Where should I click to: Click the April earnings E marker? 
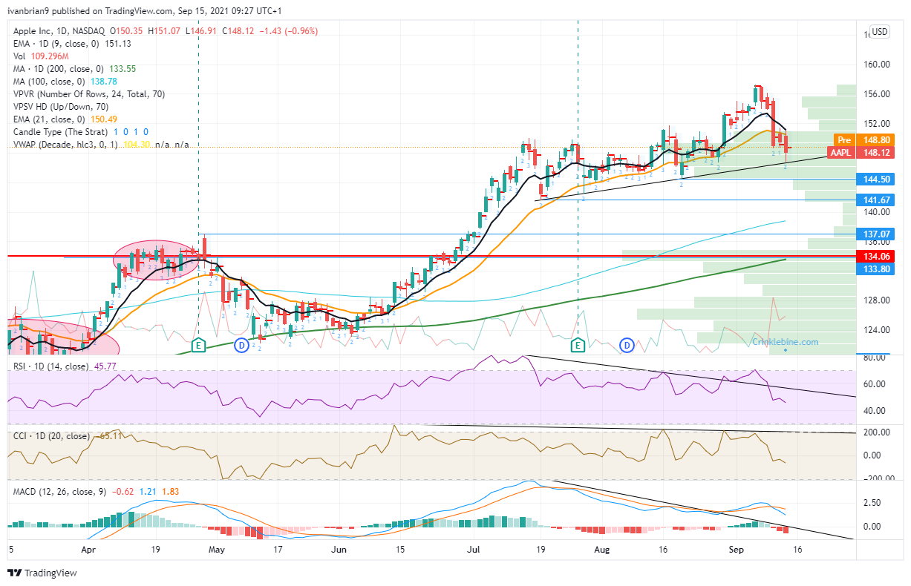pyautogui.click(x=198, y=345)
